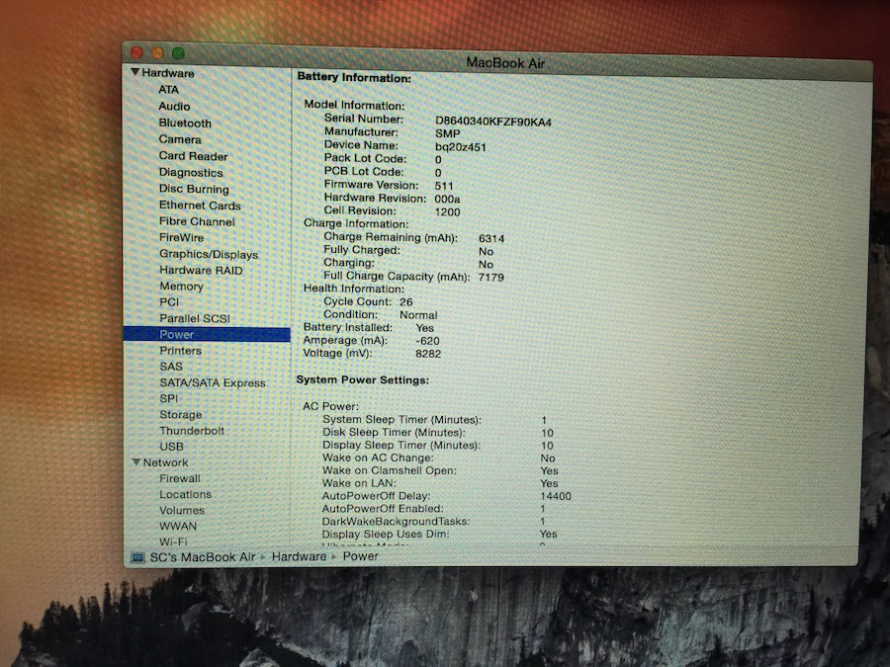Select Audio in the sidebar
890x667 pixels.
coord(174,106)
